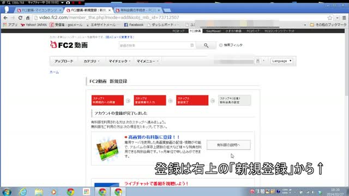
Task: Click the blue help tray icon
Action: point(278,191)
